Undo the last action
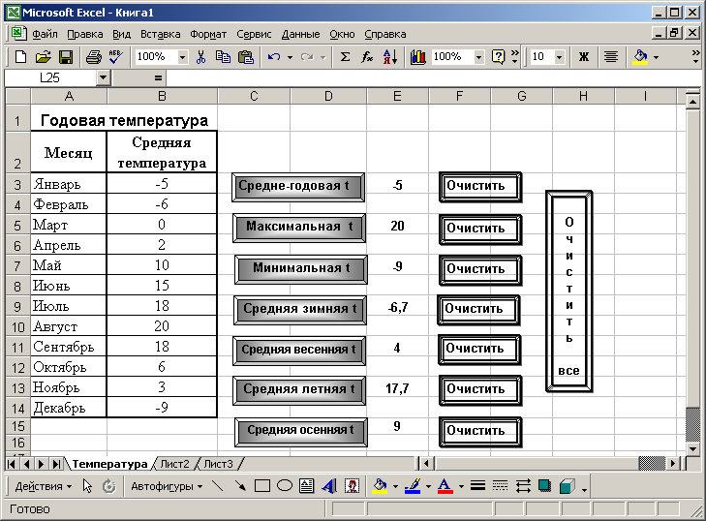 [274, 57]
